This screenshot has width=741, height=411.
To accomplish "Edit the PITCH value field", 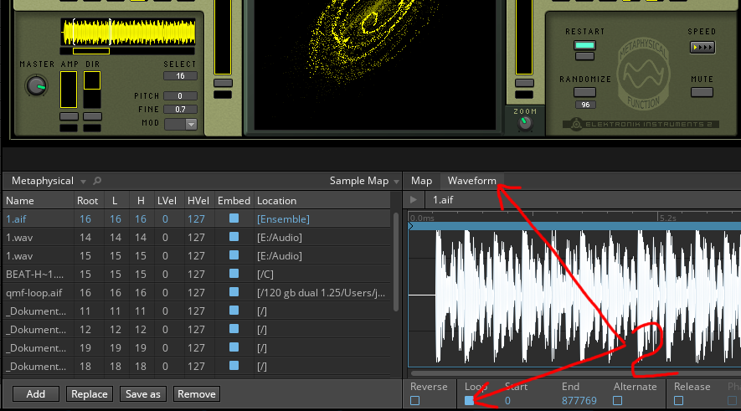I will point(180,96).
